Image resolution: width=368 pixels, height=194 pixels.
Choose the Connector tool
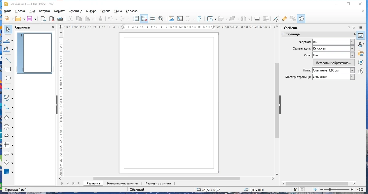point(7,107)
